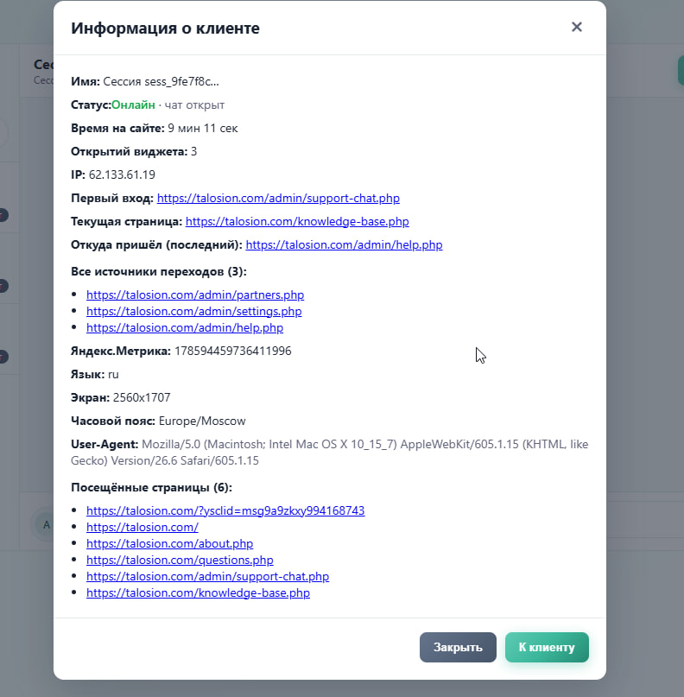This screenshot has width=684, height=697.
Task: Open visited admin/support-chat.php in list
Action: [207, 577]
